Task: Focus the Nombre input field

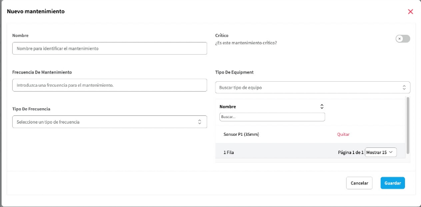Action: tap(110, 49)
